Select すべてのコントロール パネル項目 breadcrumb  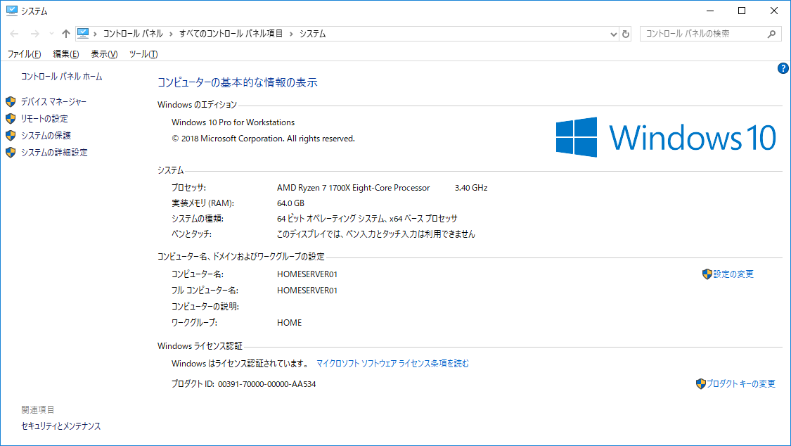(231, 34)
